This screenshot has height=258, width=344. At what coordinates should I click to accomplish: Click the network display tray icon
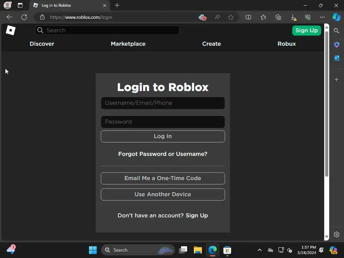point(281,250)
